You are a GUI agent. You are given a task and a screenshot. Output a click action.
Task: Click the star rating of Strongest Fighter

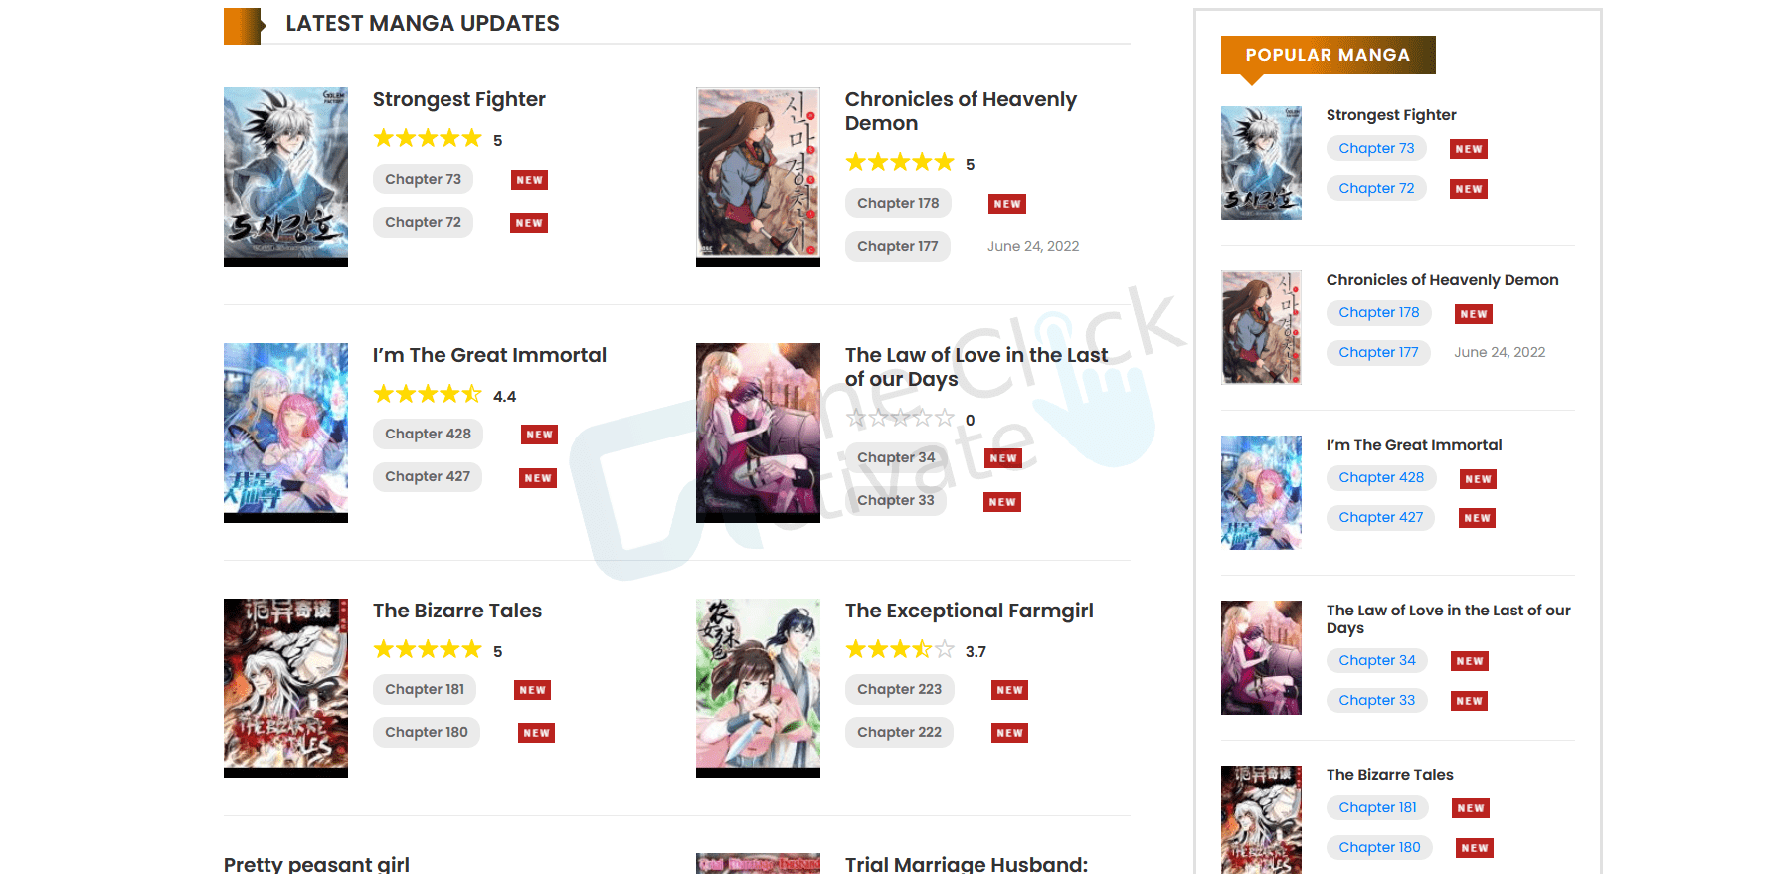428,139
